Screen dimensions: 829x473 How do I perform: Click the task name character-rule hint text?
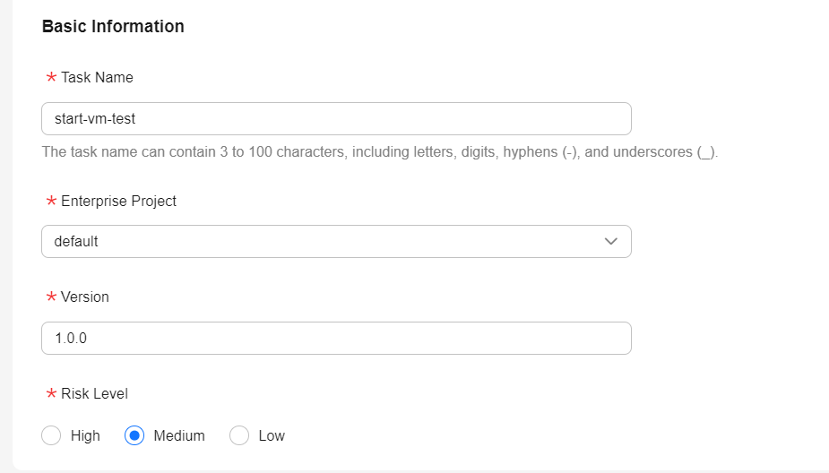coord(380,151)
